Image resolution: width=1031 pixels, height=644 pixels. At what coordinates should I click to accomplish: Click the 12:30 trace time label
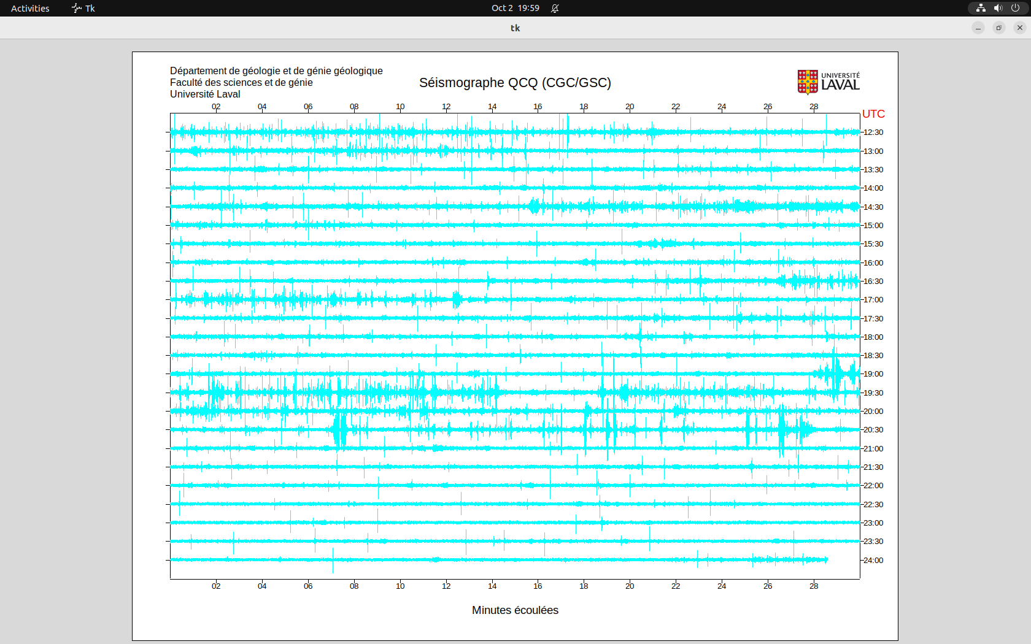click(x=873, y=132)
